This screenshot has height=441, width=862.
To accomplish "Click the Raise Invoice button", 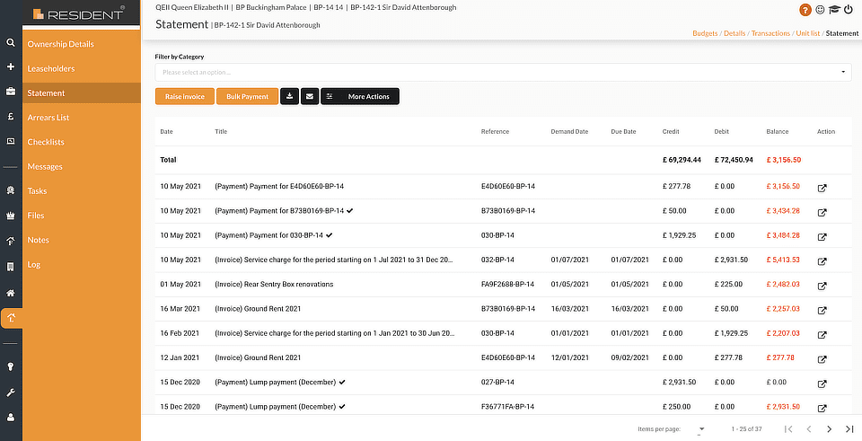I will pyautogui.click(x=184, y=96).
